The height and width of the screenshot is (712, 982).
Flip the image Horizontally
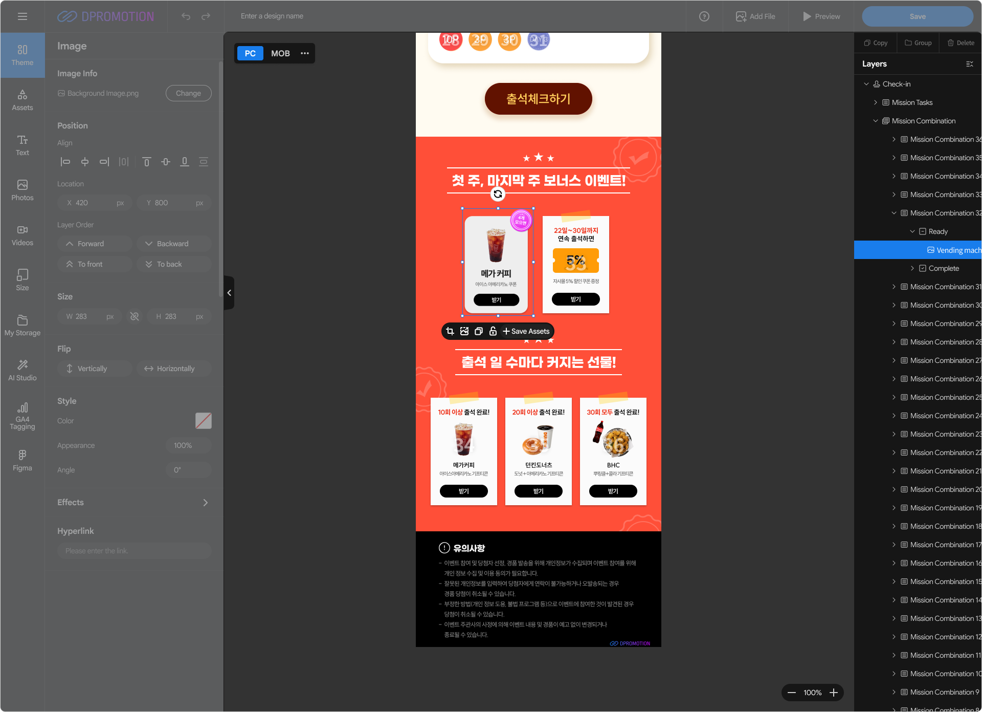tap(174, 369)
